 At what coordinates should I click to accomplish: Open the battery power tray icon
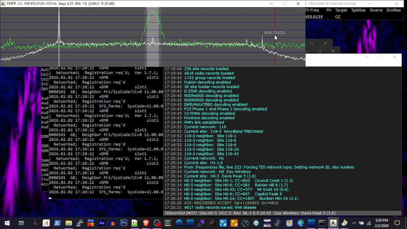[361, 223]
